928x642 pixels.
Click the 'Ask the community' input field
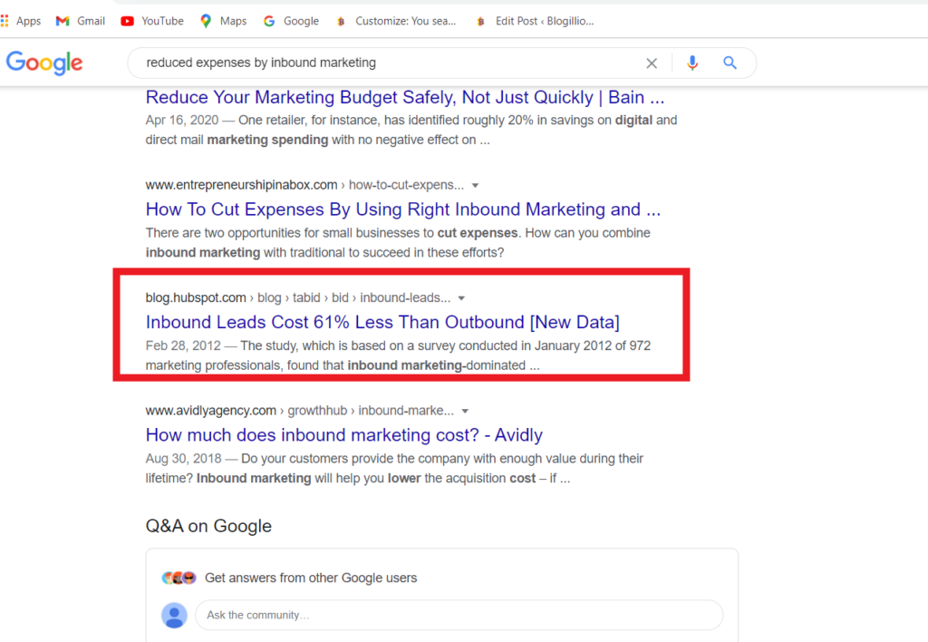(458, 615)
